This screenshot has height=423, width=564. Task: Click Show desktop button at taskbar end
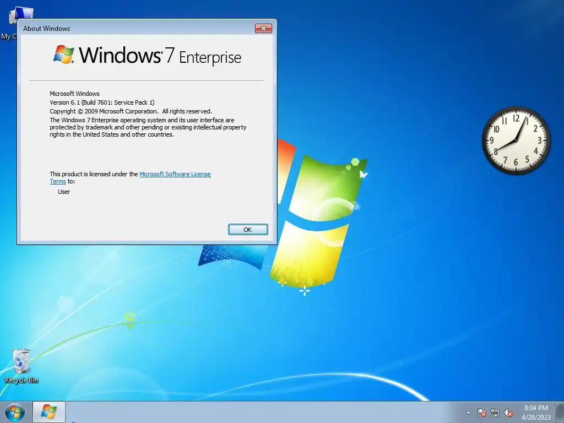[560, 412]
